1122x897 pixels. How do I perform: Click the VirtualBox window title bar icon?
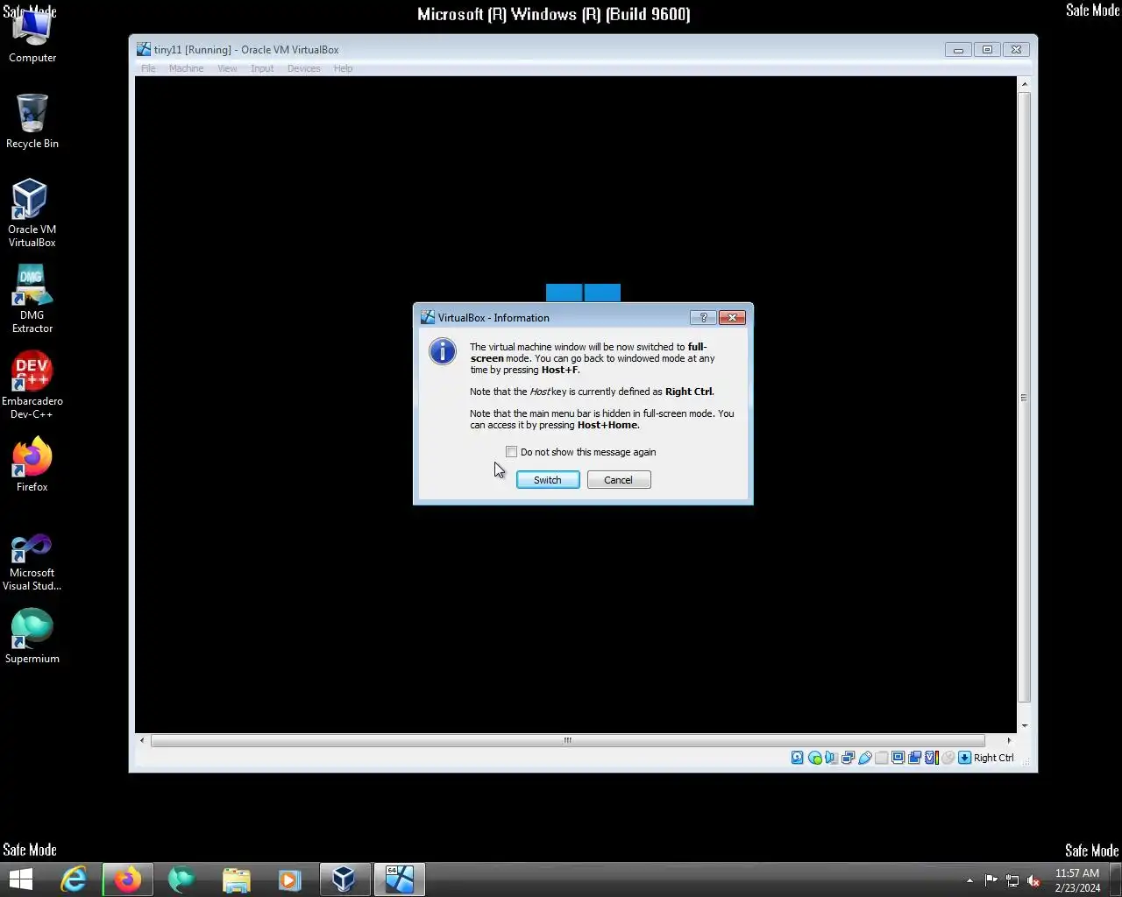click(144, 49)
